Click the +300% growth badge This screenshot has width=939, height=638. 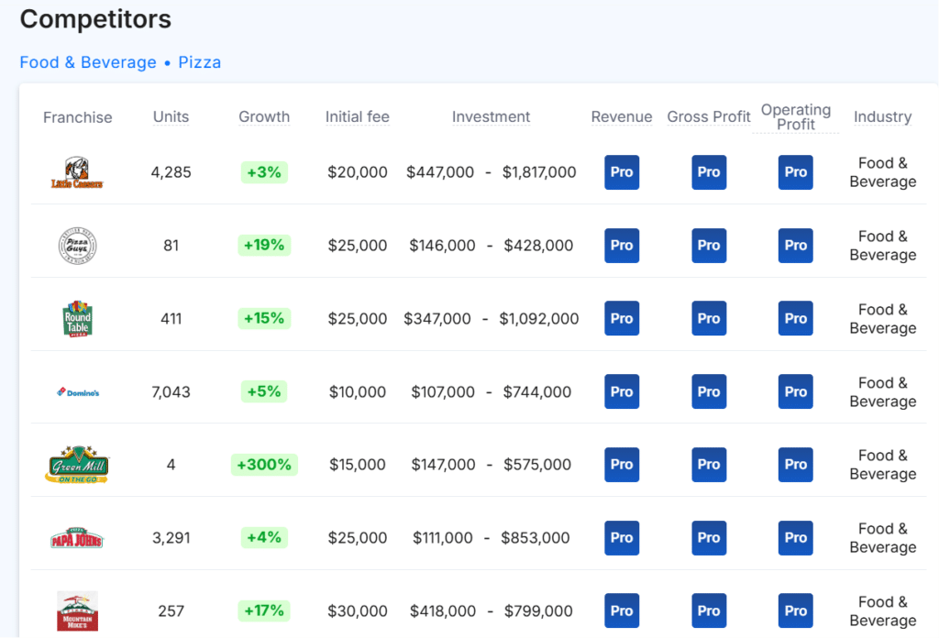pyautogui.click(x=264, y=465)
